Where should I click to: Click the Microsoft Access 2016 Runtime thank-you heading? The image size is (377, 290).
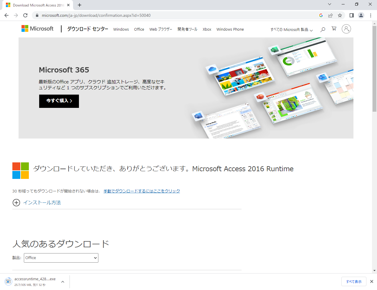coord(163,169)
